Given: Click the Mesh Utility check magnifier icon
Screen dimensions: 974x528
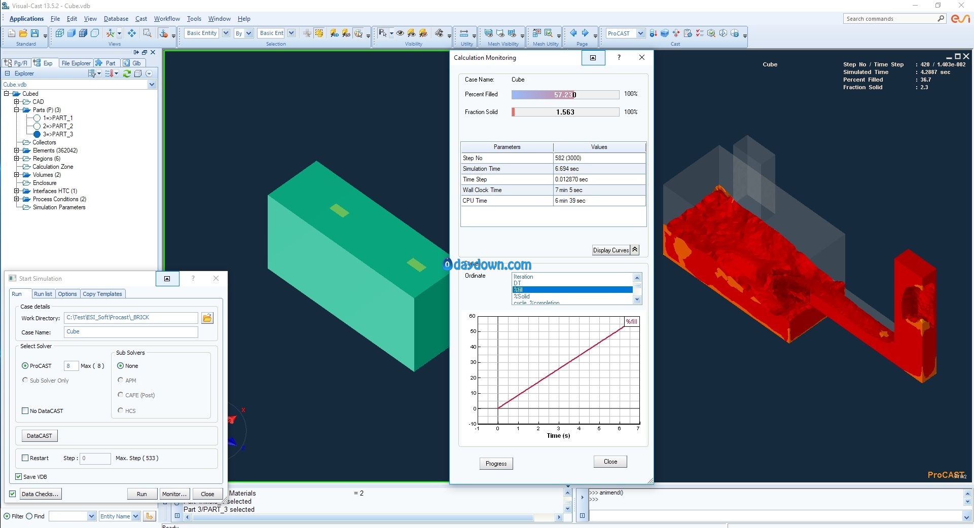Looking at the screenshot, I should (549, 33).
